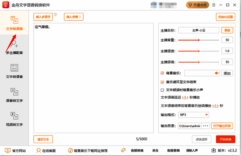
Task: Click the 版本: v2.5.2 text
Action: (x=227, y=150)
